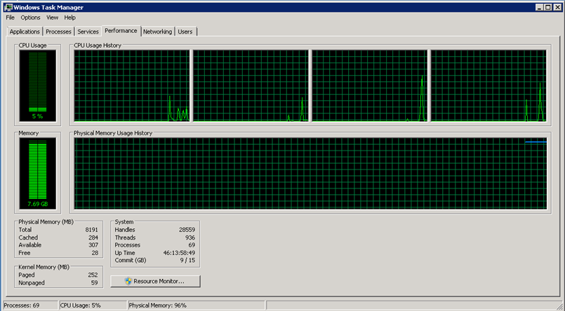Image resolution: width=565 pixels, height=311 pixels.
Task: Click the Available memory value 307
Action: (x=93, y=245)
